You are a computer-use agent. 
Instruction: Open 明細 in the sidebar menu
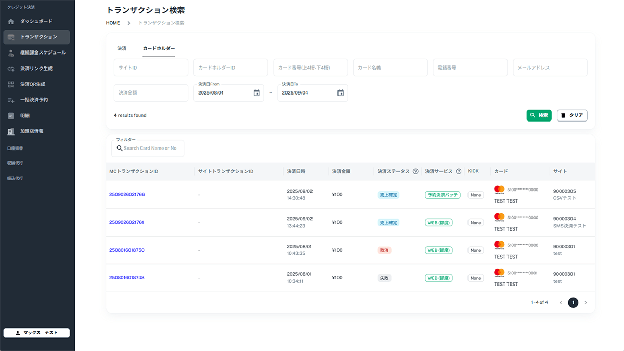25,115
